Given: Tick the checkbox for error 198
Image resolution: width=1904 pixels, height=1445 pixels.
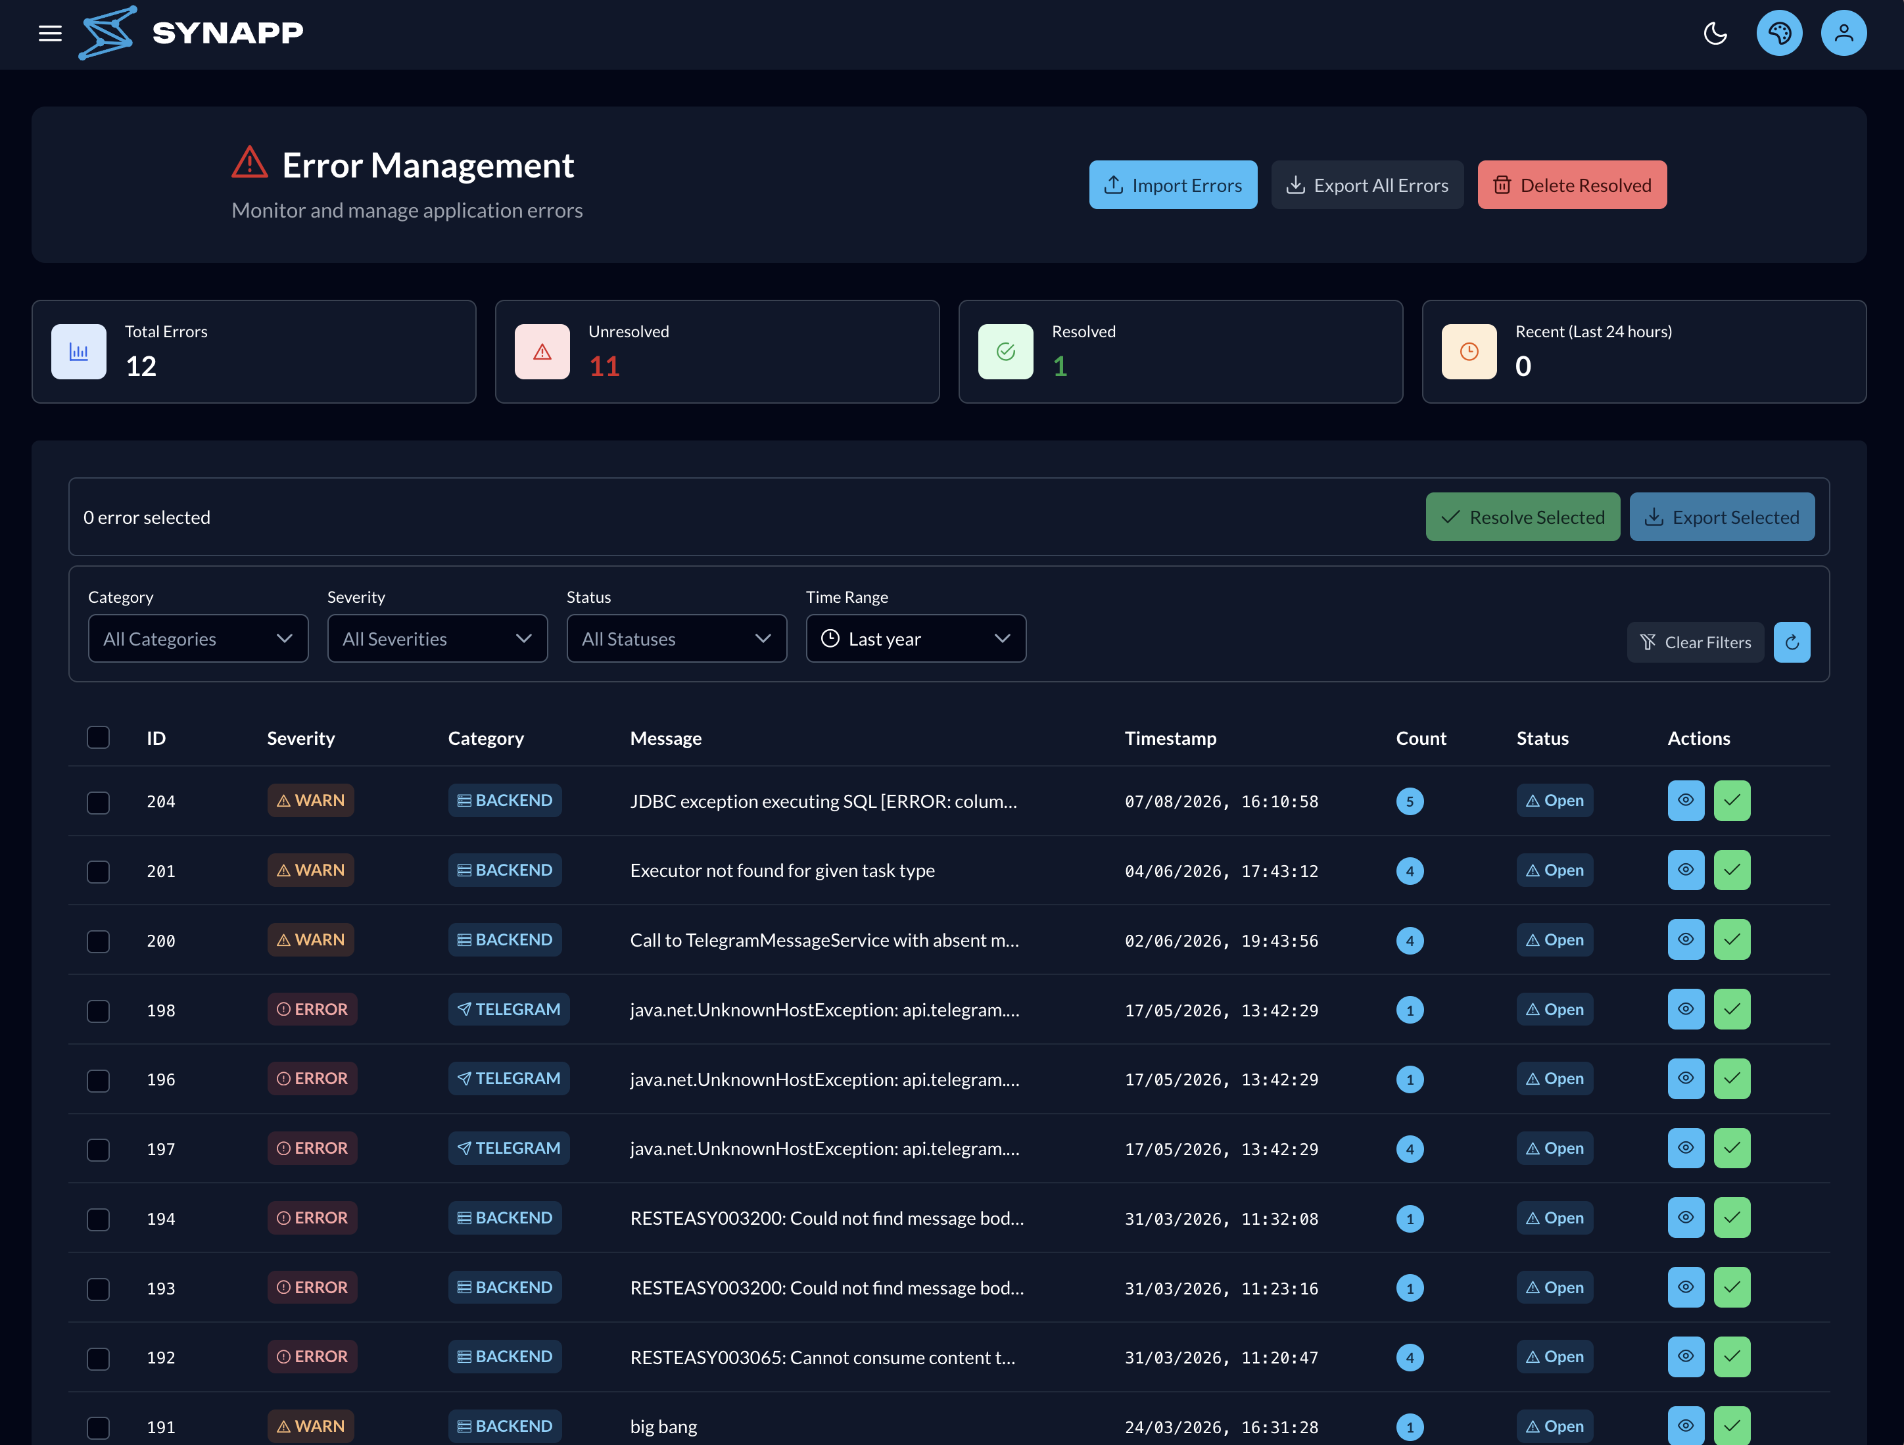Looking at the screenshot, I should point(98,1010).
